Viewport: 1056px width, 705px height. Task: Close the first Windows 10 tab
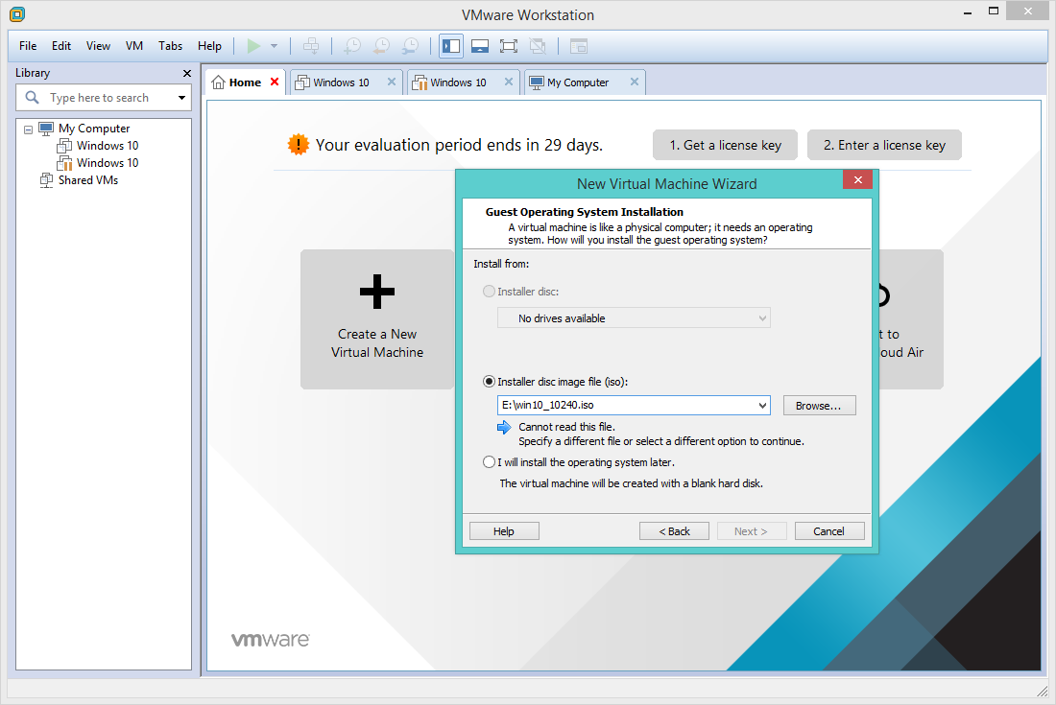[x=392, y=82]
